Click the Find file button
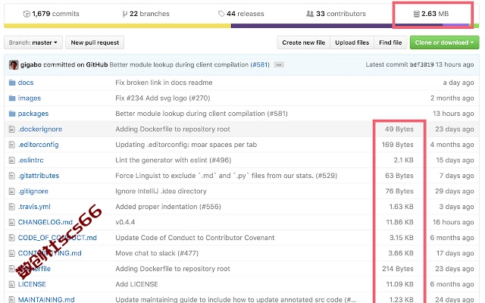 pyautogui.click(x=390, y=42)
